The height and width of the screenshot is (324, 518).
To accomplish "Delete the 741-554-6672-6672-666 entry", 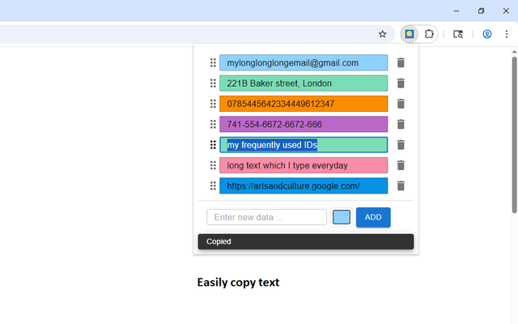I will pos(401,125).
